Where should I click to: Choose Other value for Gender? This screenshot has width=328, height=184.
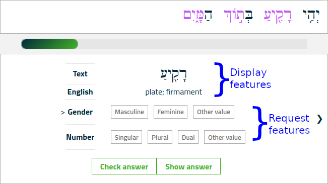click(x=213, y=112)
